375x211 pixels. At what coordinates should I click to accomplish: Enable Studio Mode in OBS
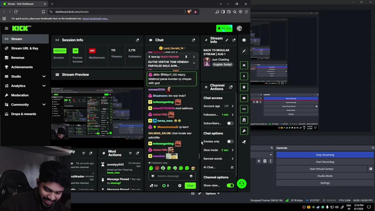point(325,176)
